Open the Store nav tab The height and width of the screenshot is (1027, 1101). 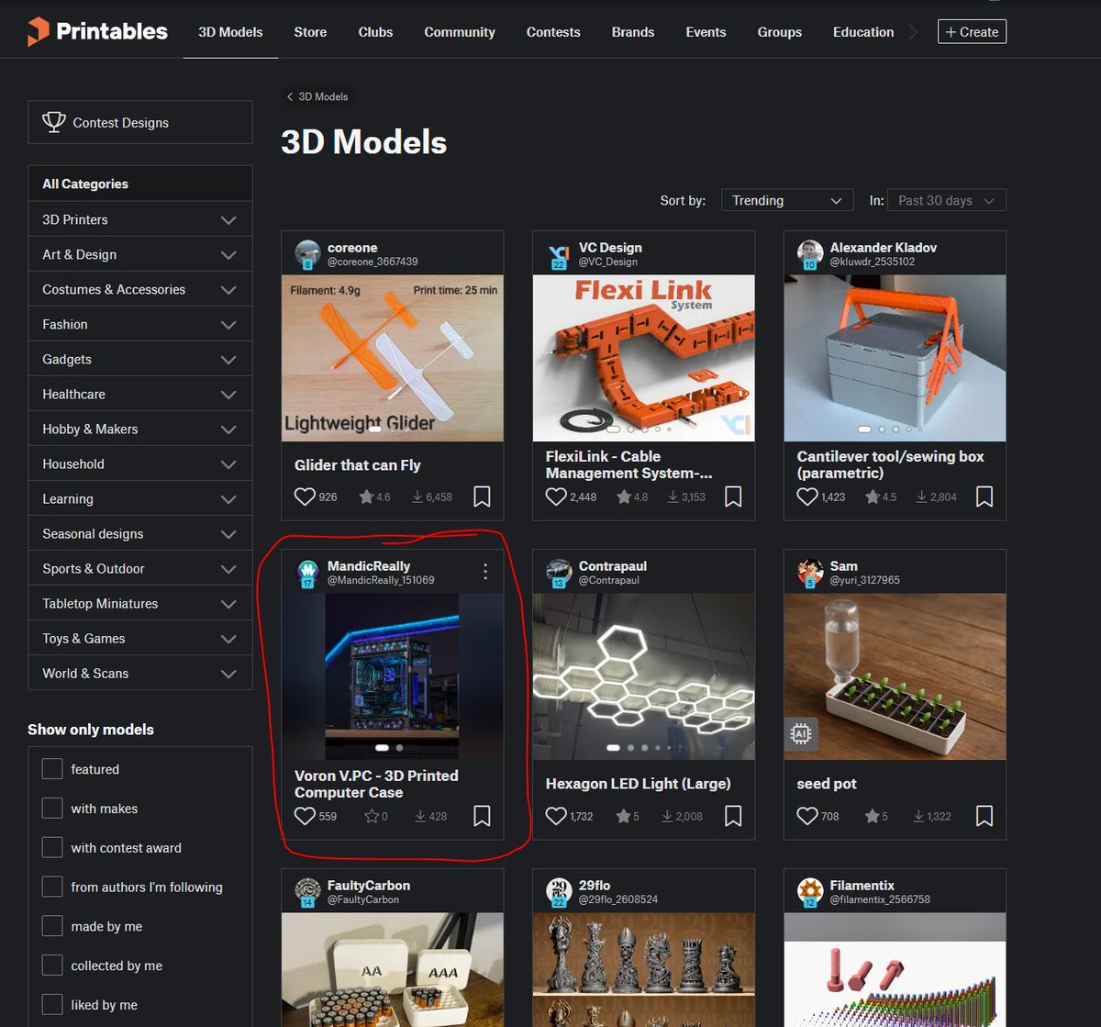click(310, 32)
